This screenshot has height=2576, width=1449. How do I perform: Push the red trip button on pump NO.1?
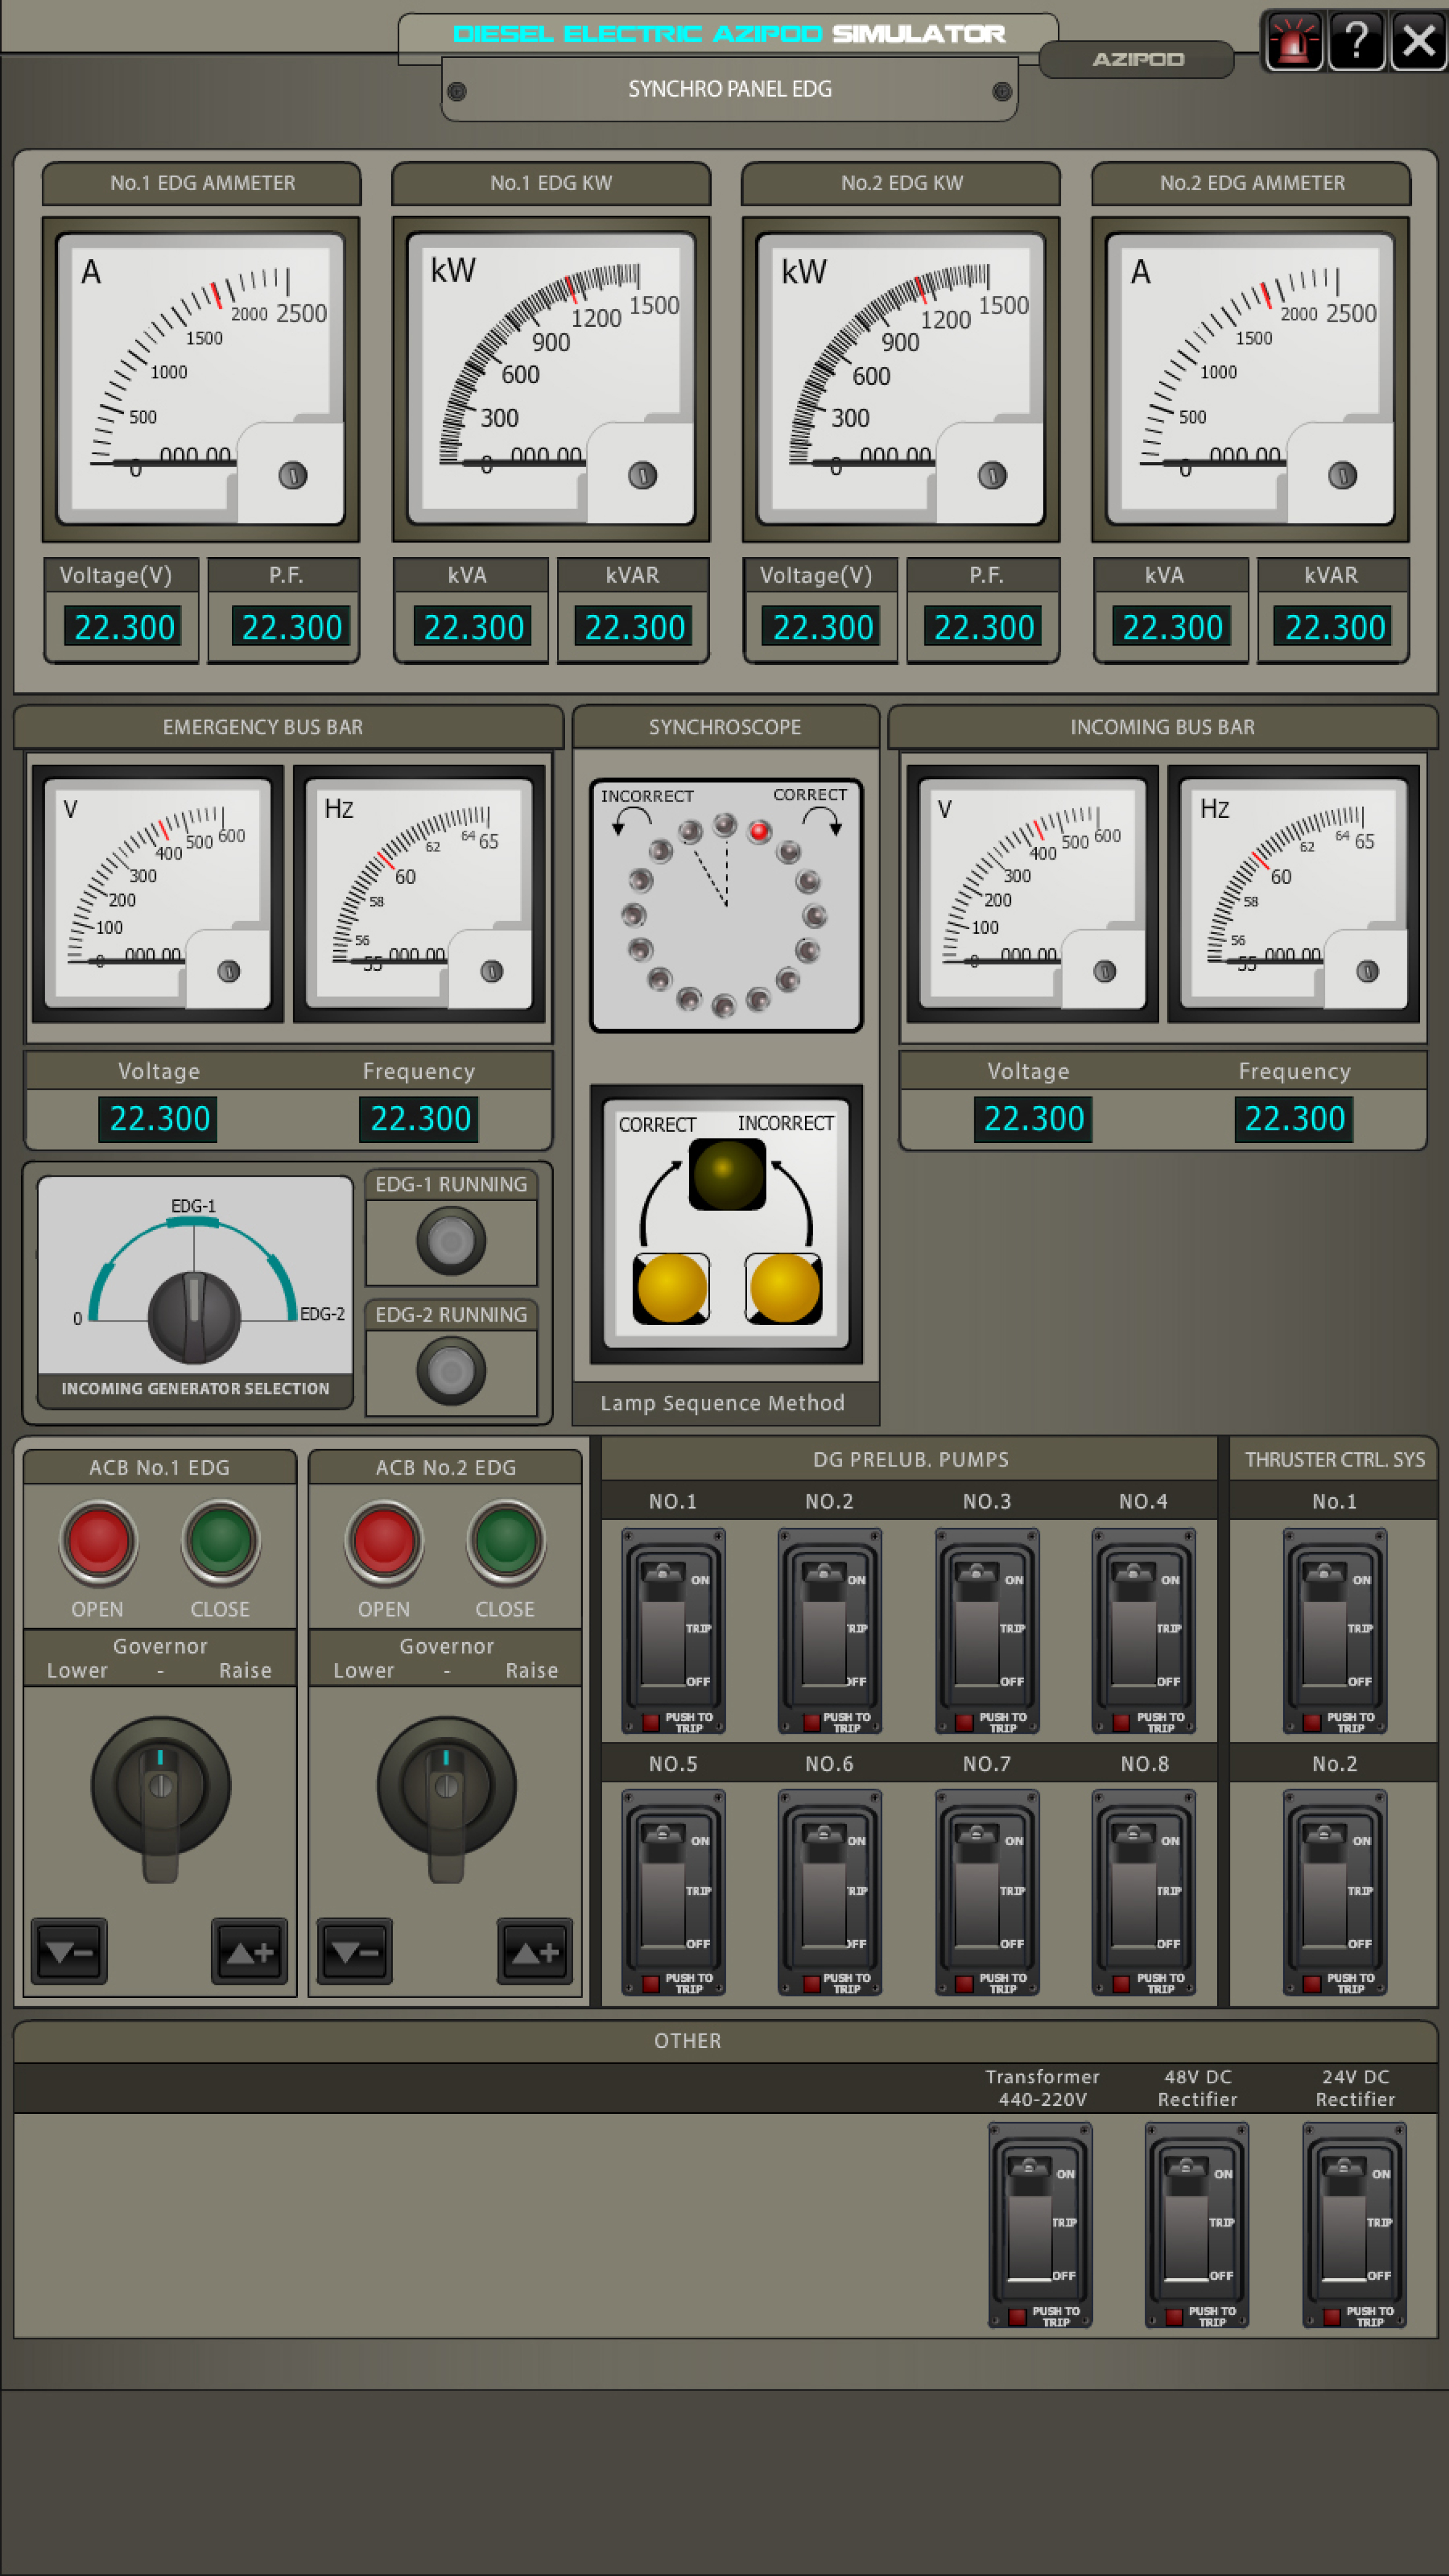(x=651, y=1722)
